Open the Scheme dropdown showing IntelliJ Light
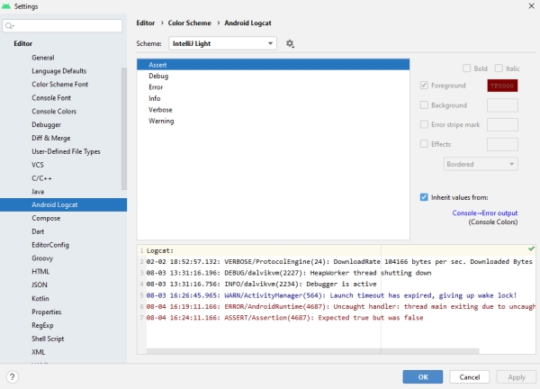 222,43
